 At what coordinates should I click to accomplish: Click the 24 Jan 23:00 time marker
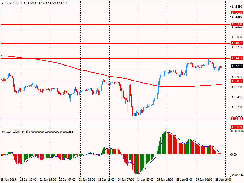point(145,180)
